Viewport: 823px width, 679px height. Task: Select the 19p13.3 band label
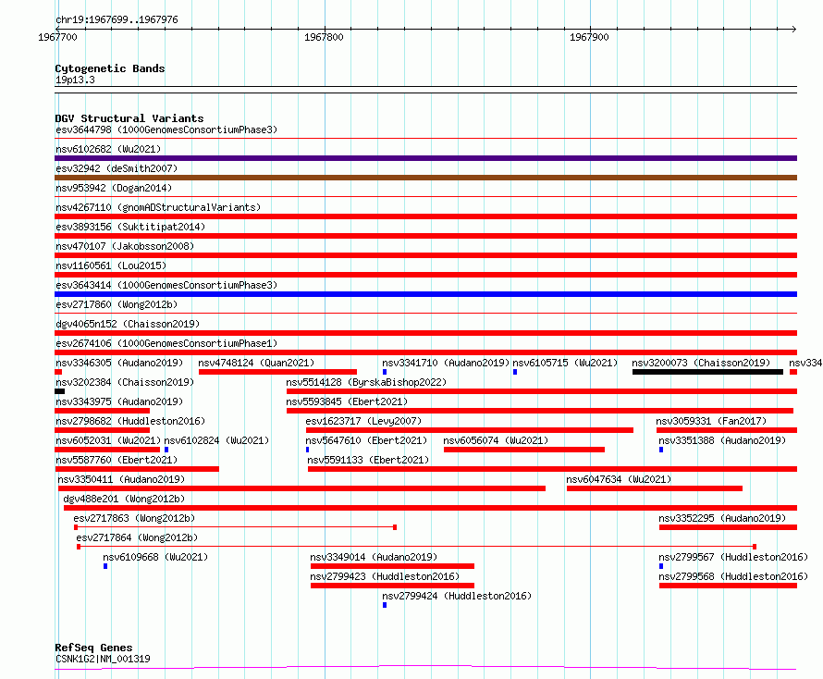coord(75,80)
